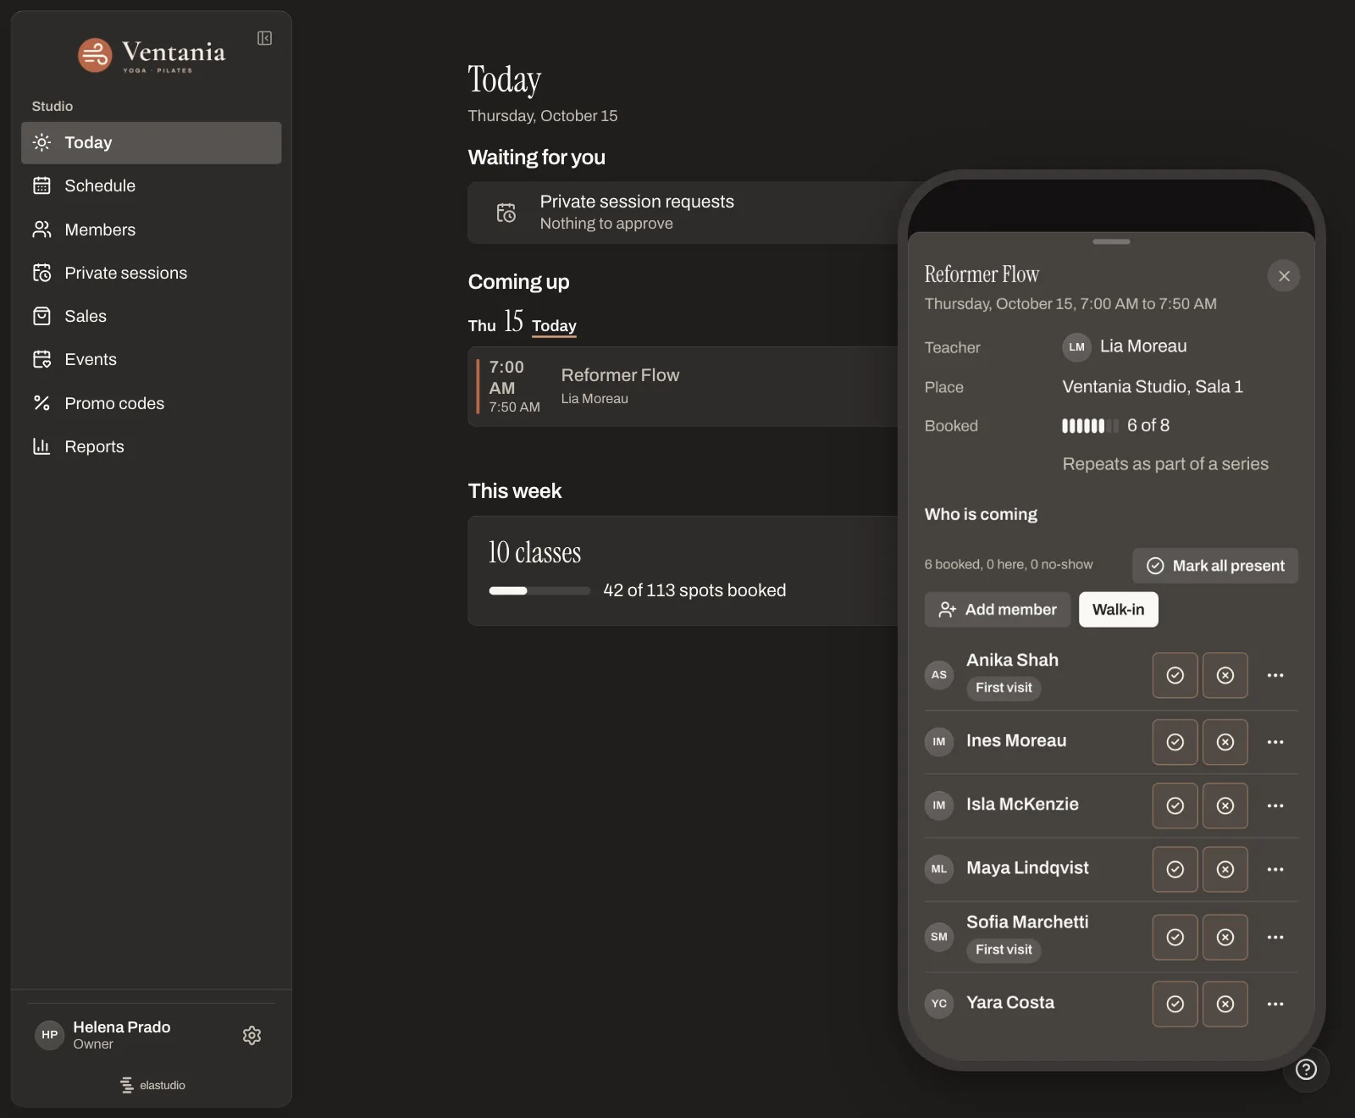Mark Sofia Marchetti as no-show
The width and height of the screenshot is (1355, 1118).
[x=1225, y=937]
